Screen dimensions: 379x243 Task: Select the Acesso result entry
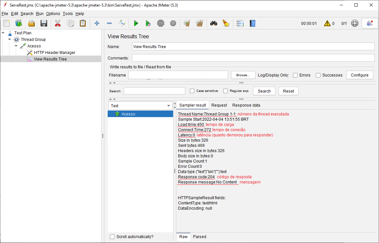coord(140,114)
